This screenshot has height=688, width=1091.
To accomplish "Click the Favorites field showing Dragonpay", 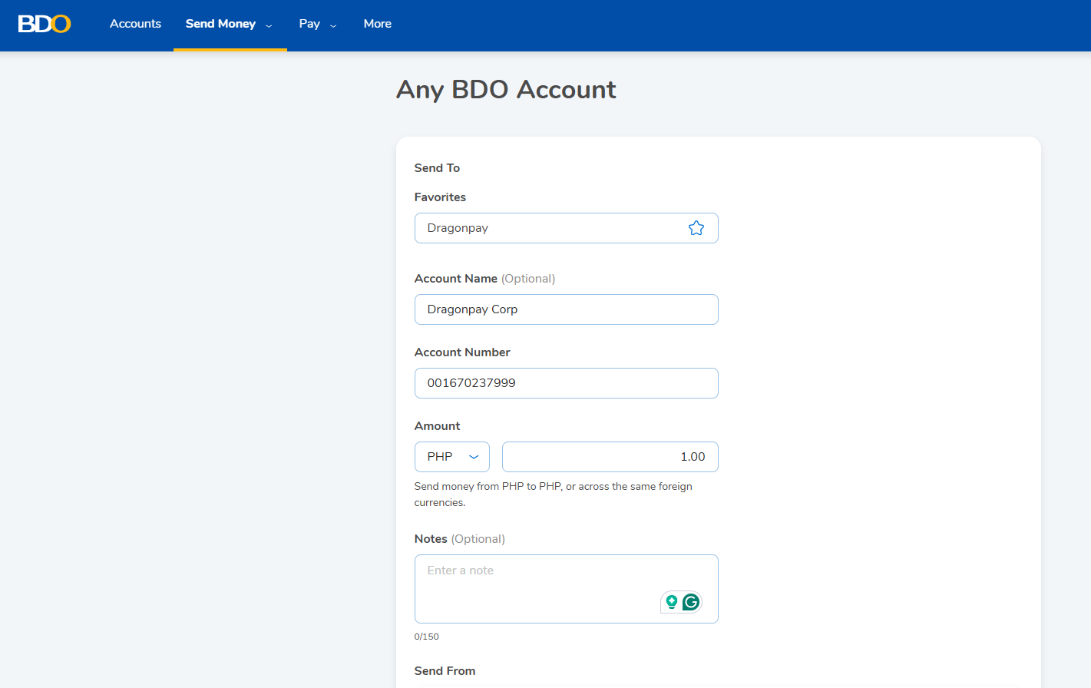I will click(567, 228).
